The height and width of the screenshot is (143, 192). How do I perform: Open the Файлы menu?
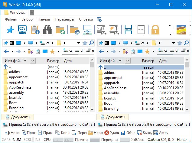11,19
